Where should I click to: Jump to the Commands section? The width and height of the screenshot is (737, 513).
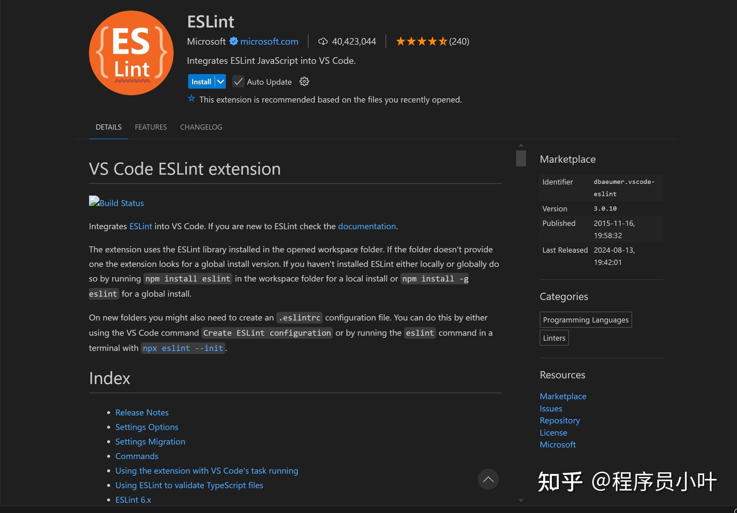click(x=137, y=456)
